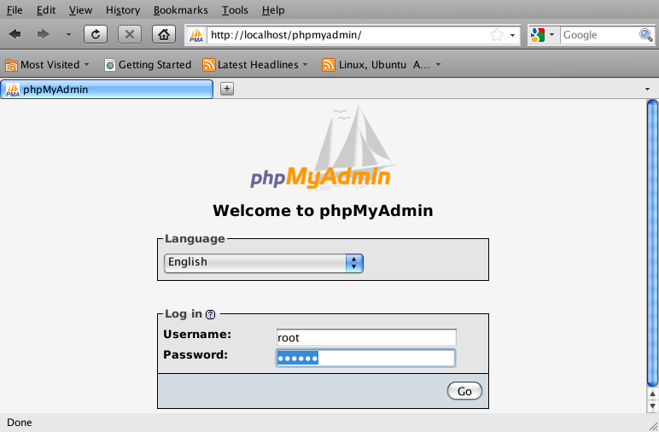
Task: Click the URL address field
Action: pos(349,35)
